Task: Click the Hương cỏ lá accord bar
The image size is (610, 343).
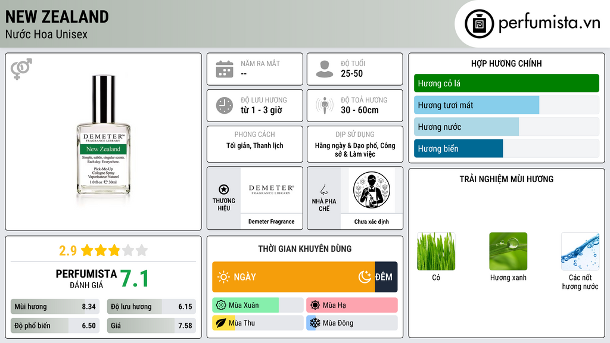Action: 506,83
